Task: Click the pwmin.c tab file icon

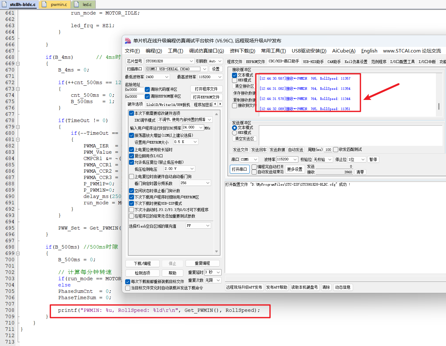Action: (x=45, y=4)
